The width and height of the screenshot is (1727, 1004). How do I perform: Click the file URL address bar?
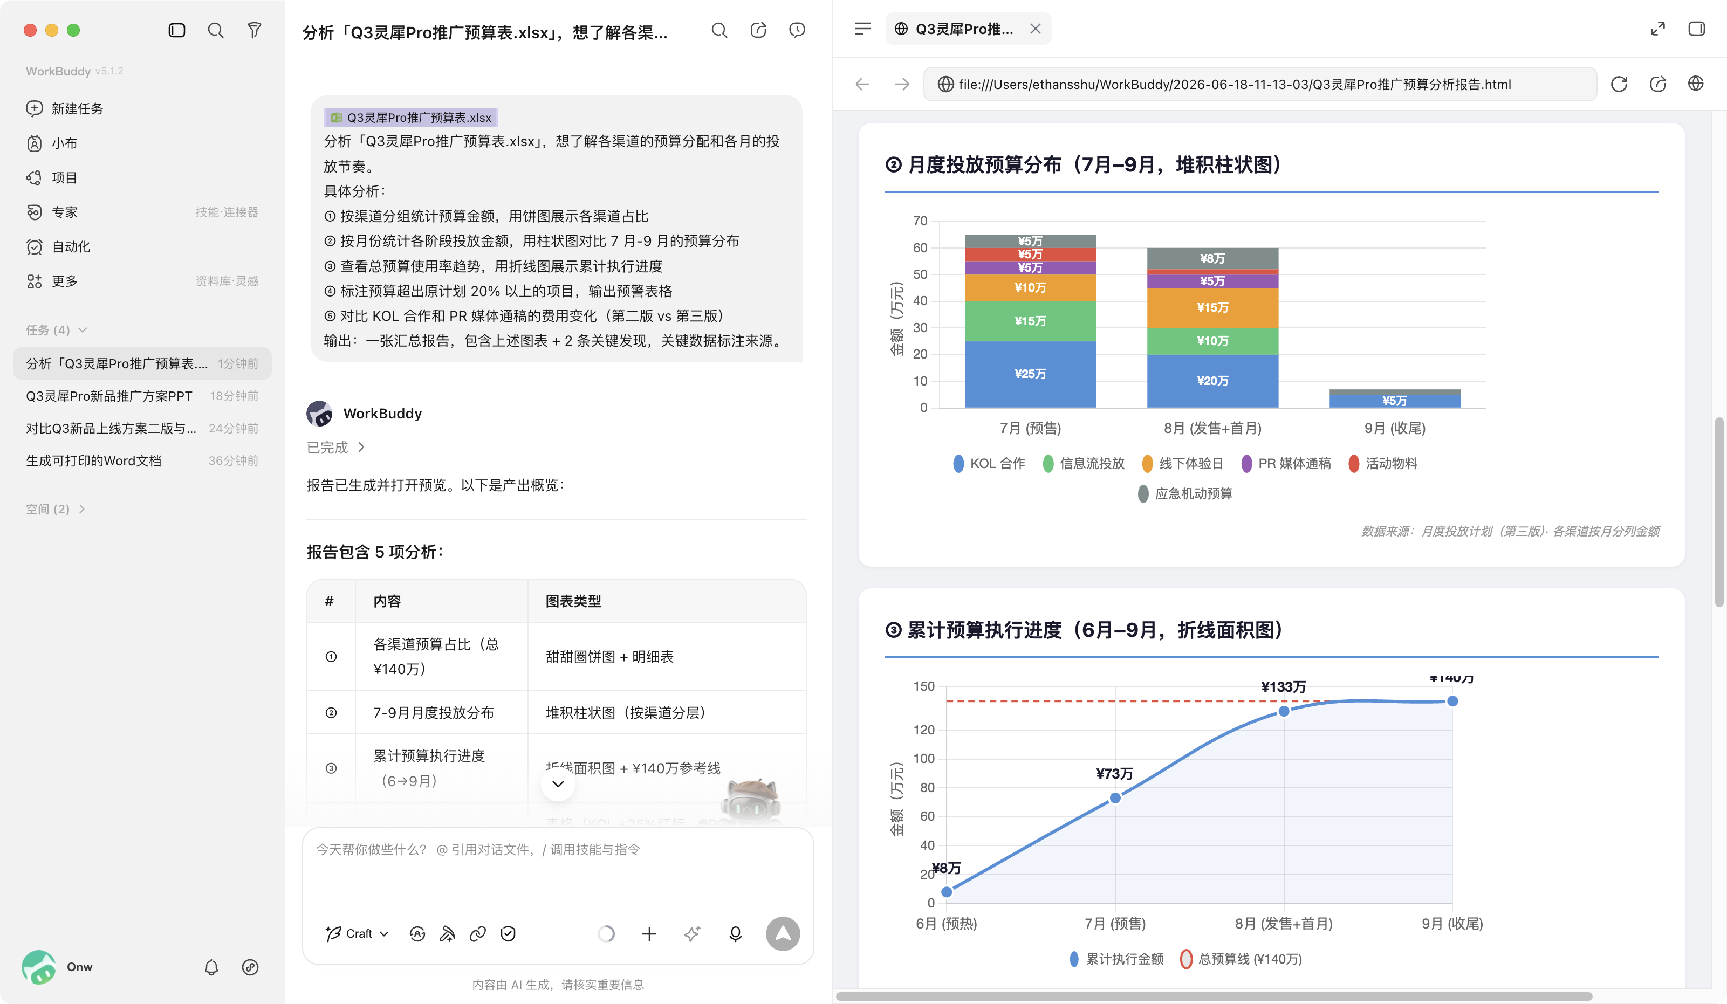(x=1259, y=84)
